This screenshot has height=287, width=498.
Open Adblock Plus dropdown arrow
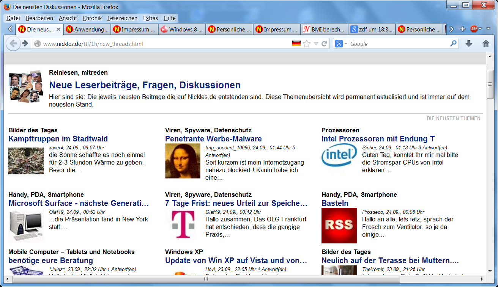480,29
